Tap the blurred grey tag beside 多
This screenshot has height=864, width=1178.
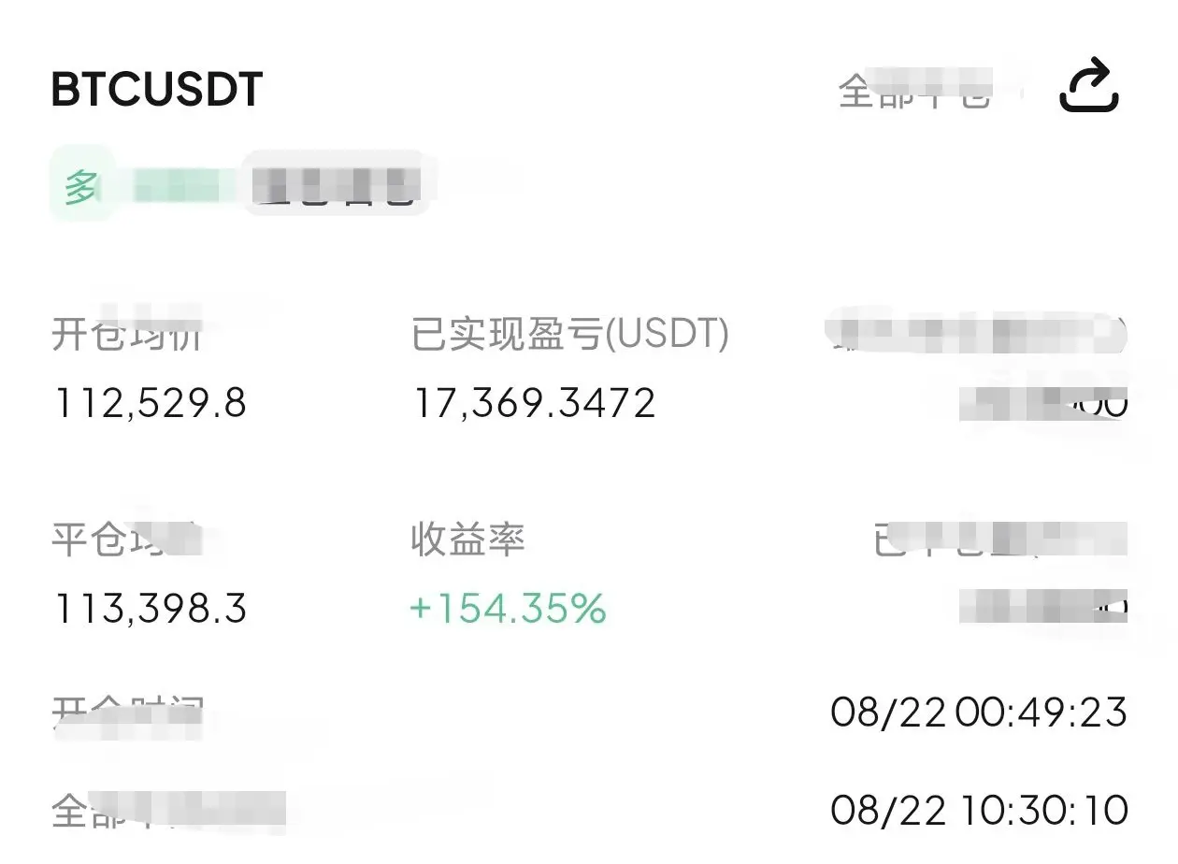pyautogui.click(x=335, y=185)
